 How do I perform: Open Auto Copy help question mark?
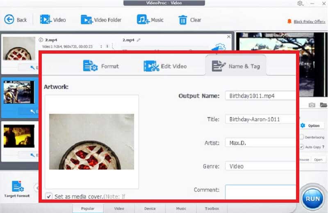(x=323, y=147)
